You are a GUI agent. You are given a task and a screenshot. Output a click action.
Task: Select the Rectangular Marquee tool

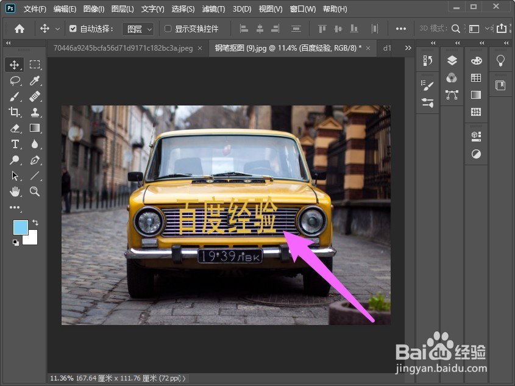coord(35,65)
